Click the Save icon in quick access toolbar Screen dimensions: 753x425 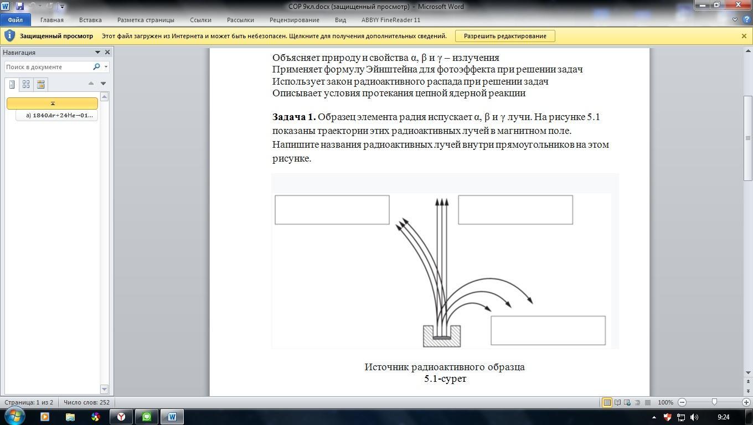(x=19, y=7)
